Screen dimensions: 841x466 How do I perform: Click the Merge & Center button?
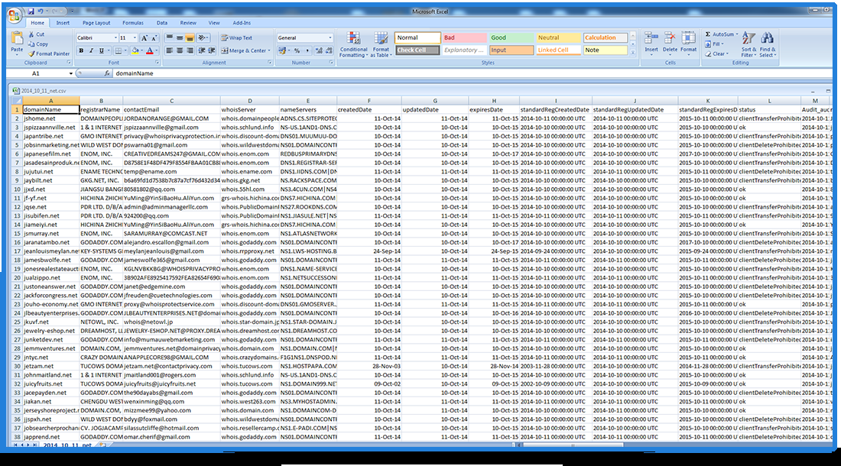pyautogui.click(x=242, y=50)
